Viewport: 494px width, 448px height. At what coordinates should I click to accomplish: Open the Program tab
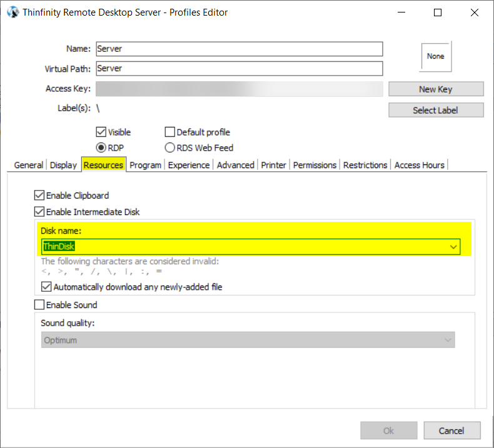pos(146,165)
